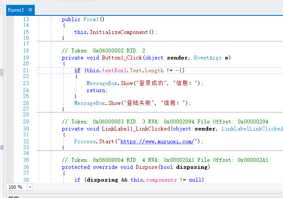Viewport: 283px width, 198px height.
Task: Click the Process class name on line 32
Action: [85, 142]
